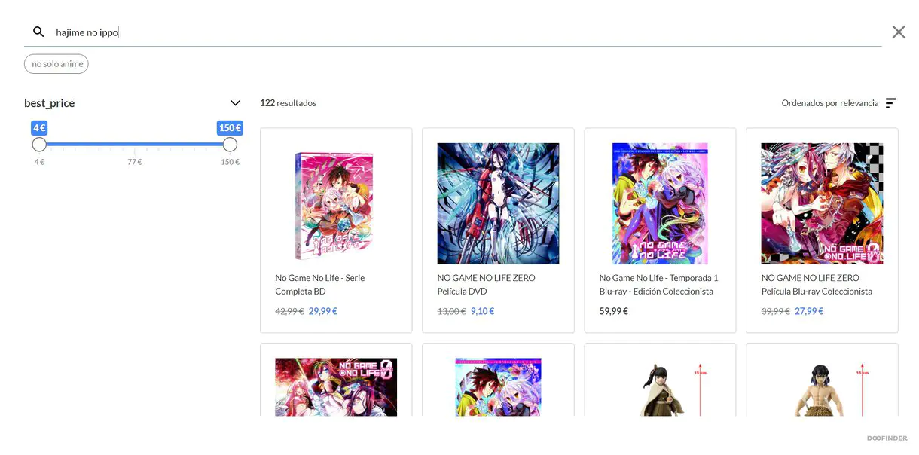Click the crossed-out 39,99 € price
919x455 pixels.
pyautogui.click(x=776, y=311)
